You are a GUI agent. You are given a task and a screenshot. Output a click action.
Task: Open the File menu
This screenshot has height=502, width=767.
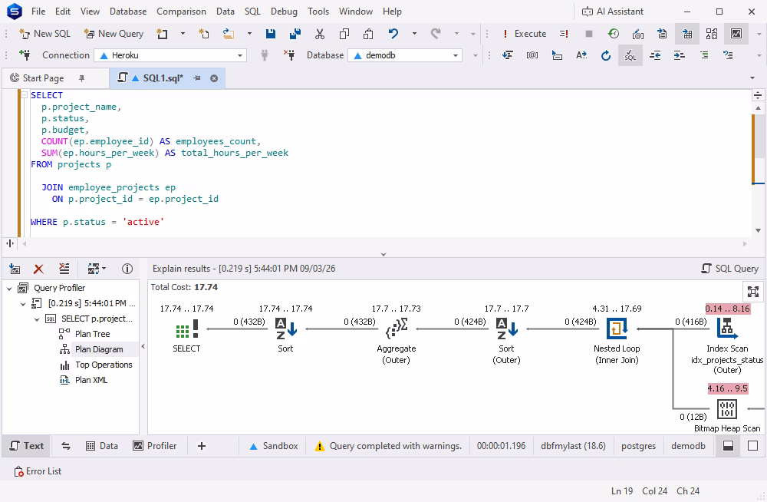coord(38,12)
